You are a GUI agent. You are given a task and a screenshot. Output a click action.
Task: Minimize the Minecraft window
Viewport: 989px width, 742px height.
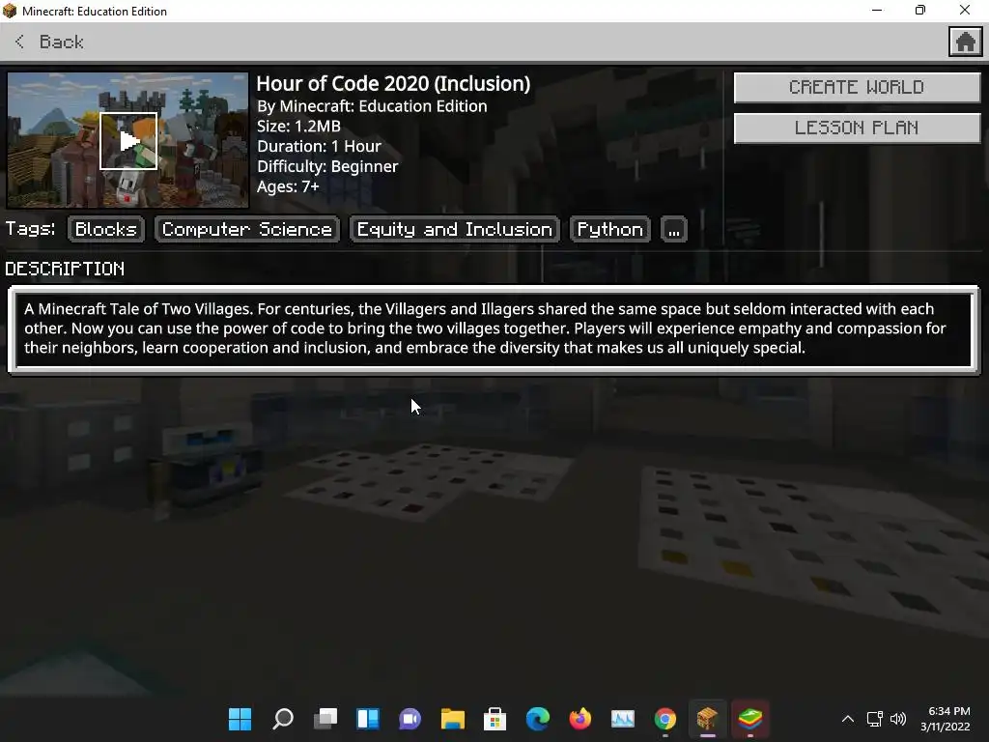pyautogui.click(x=877, y=10)
